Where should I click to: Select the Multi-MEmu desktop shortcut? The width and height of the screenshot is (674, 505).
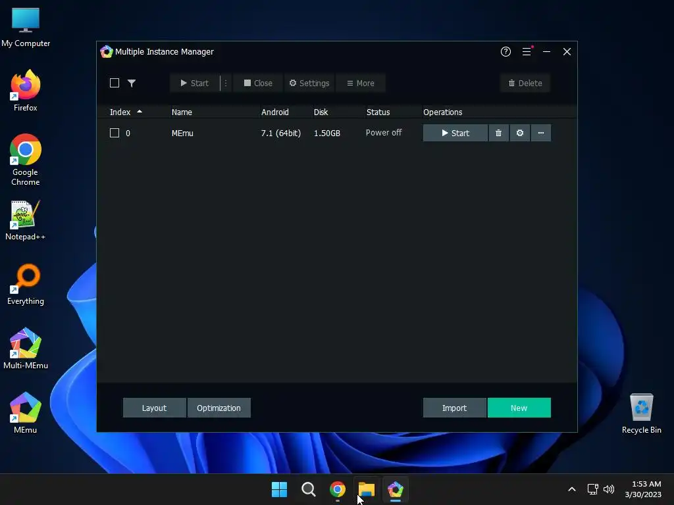tap(26, 349)
